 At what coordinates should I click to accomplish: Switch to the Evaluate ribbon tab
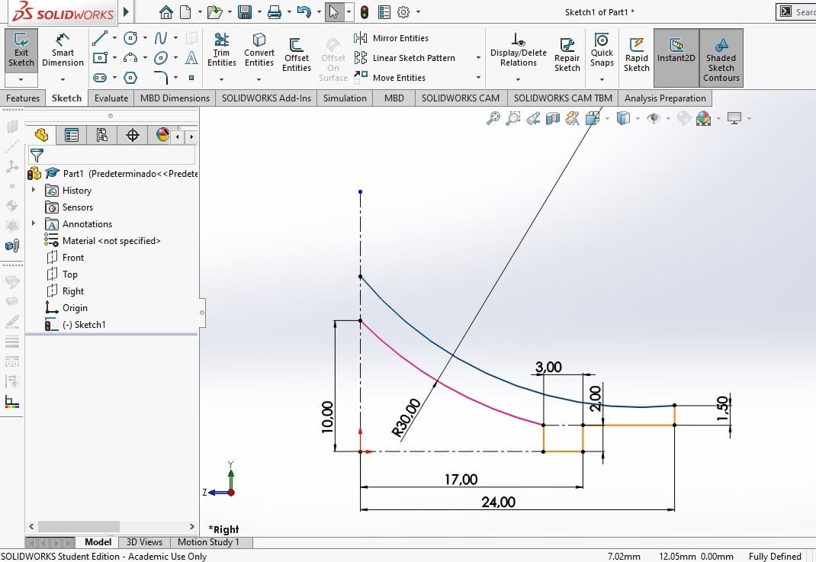pos(111,98)
